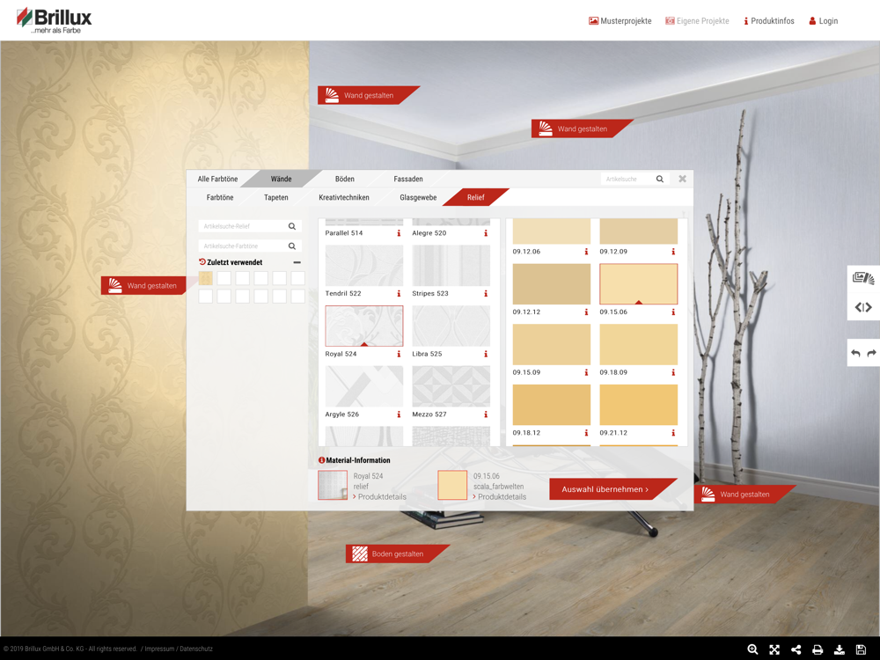
Task: Select color swatch 09.18.12
Action: 551,405
